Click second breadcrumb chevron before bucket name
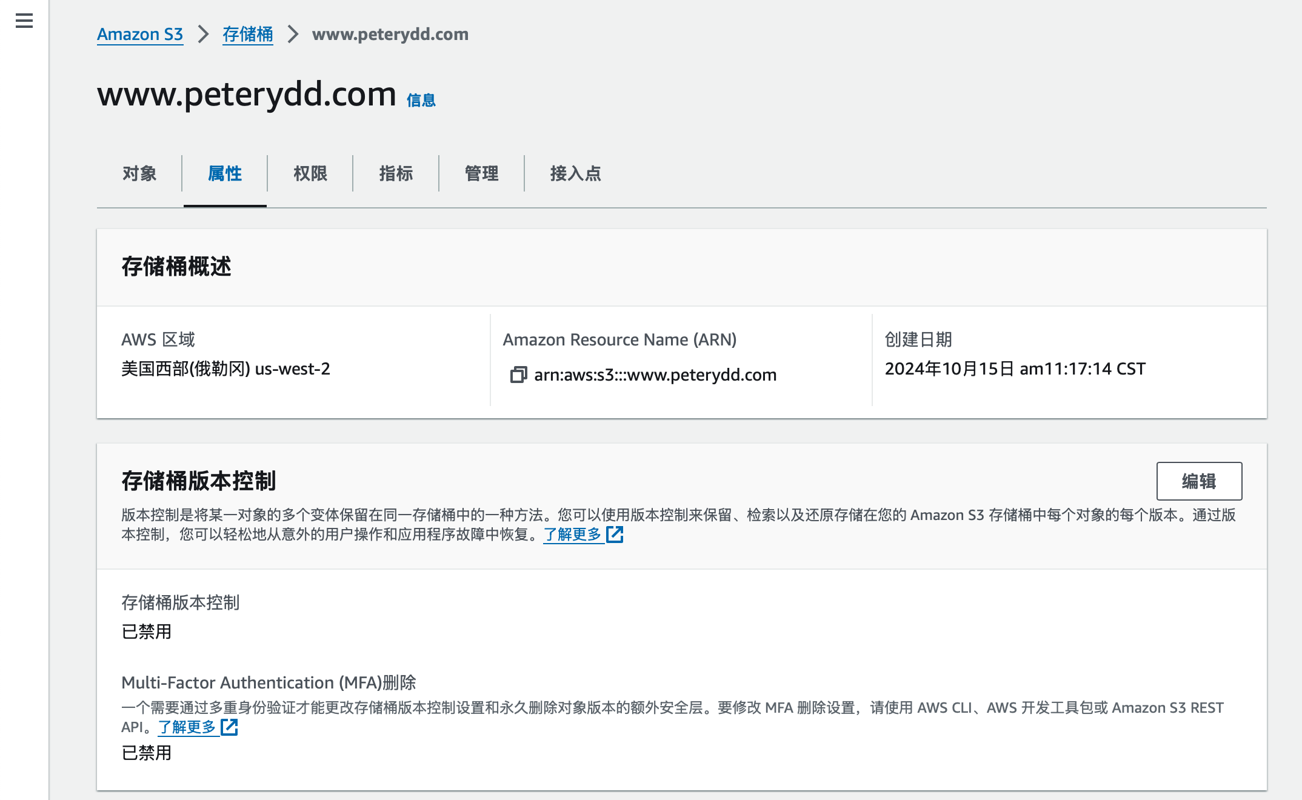The height and width of the screenshot is (800, 1302). click(293, 35)
